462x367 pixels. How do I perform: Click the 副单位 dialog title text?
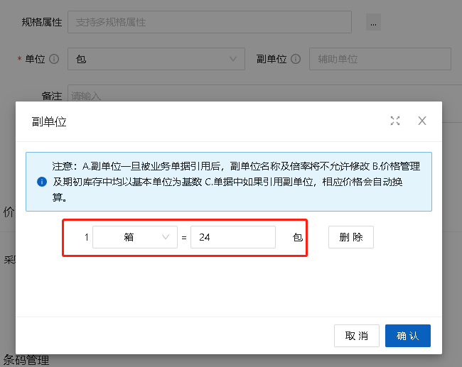[x=49, y=122]
